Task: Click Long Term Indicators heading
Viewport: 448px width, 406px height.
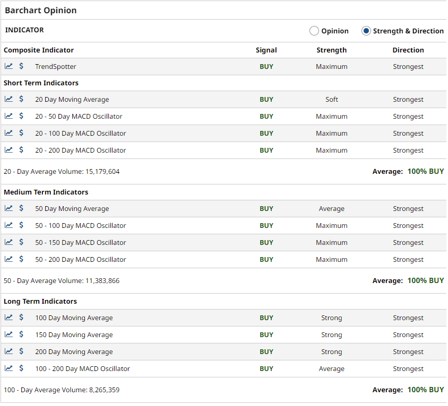Action: (40, 302)
